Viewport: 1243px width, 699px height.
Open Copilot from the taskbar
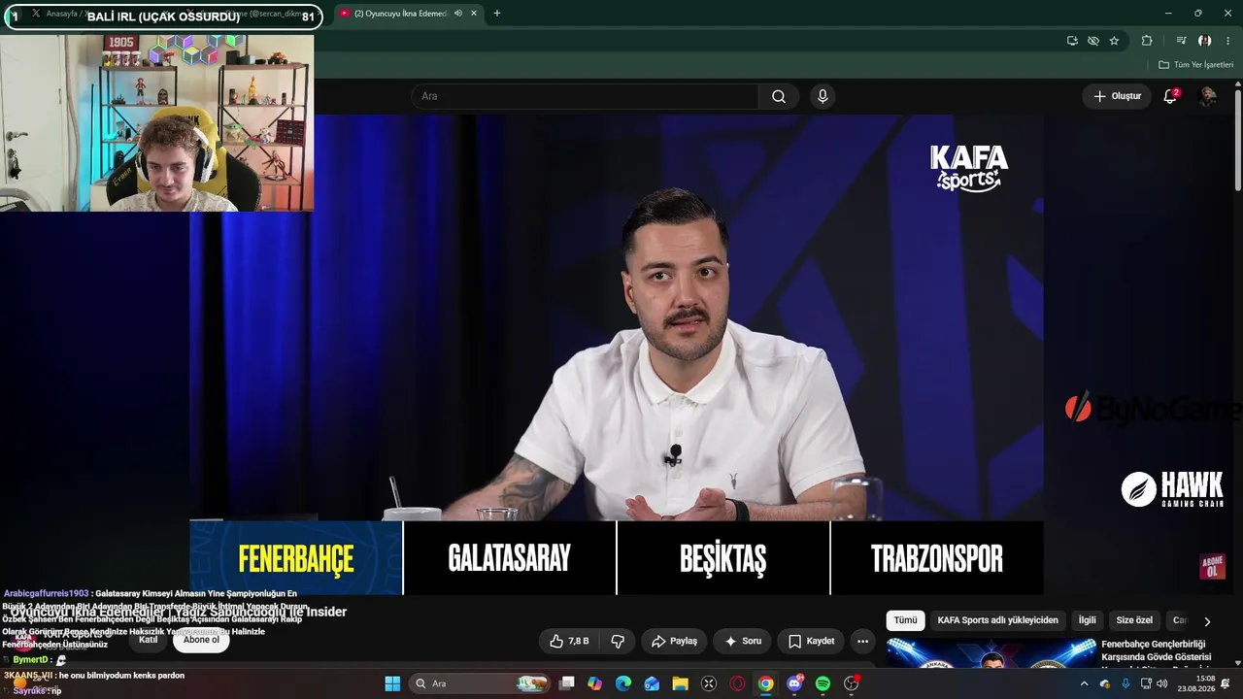(595, 683)
